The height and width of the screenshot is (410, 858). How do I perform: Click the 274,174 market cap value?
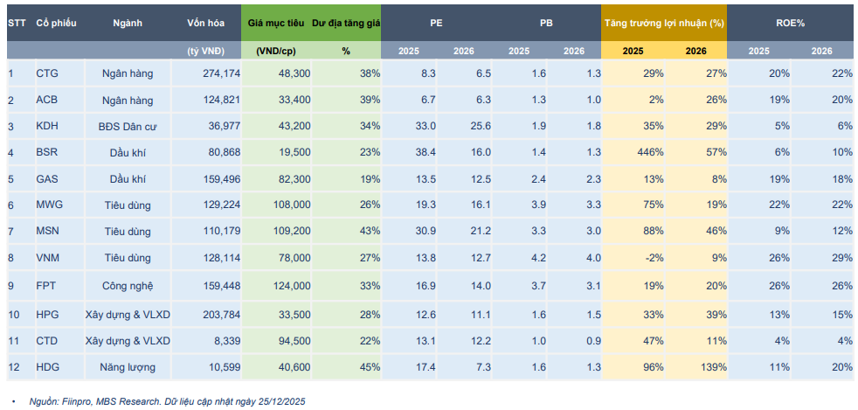tap(220, 73)
